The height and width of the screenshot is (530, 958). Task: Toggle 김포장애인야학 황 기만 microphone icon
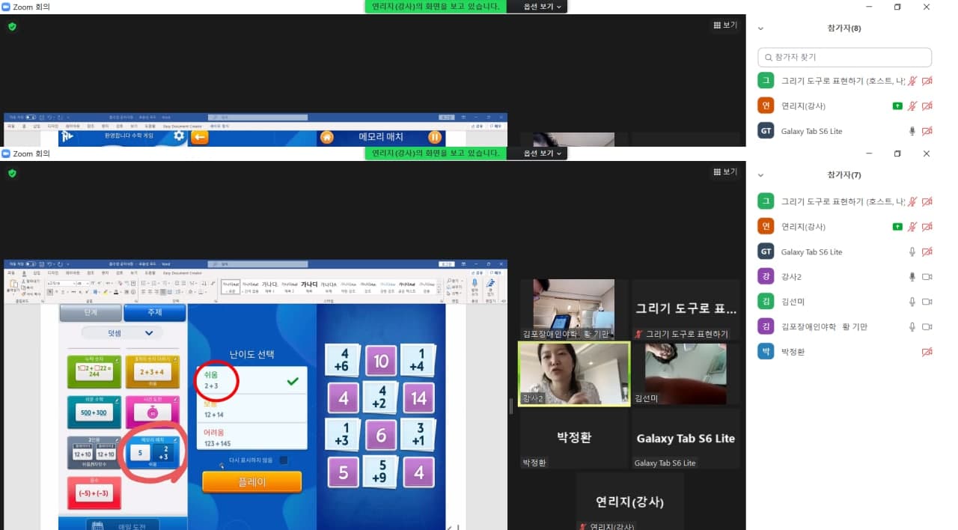click(912, 326)
